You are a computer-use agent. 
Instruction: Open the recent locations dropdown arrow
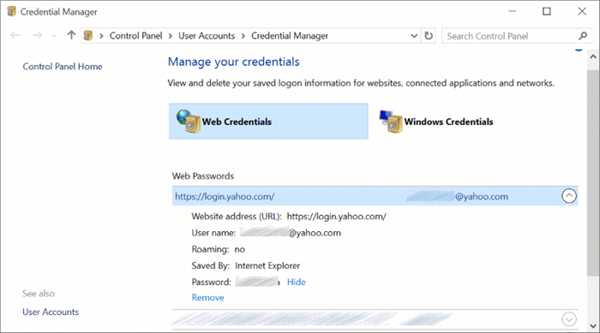point(54,36)
